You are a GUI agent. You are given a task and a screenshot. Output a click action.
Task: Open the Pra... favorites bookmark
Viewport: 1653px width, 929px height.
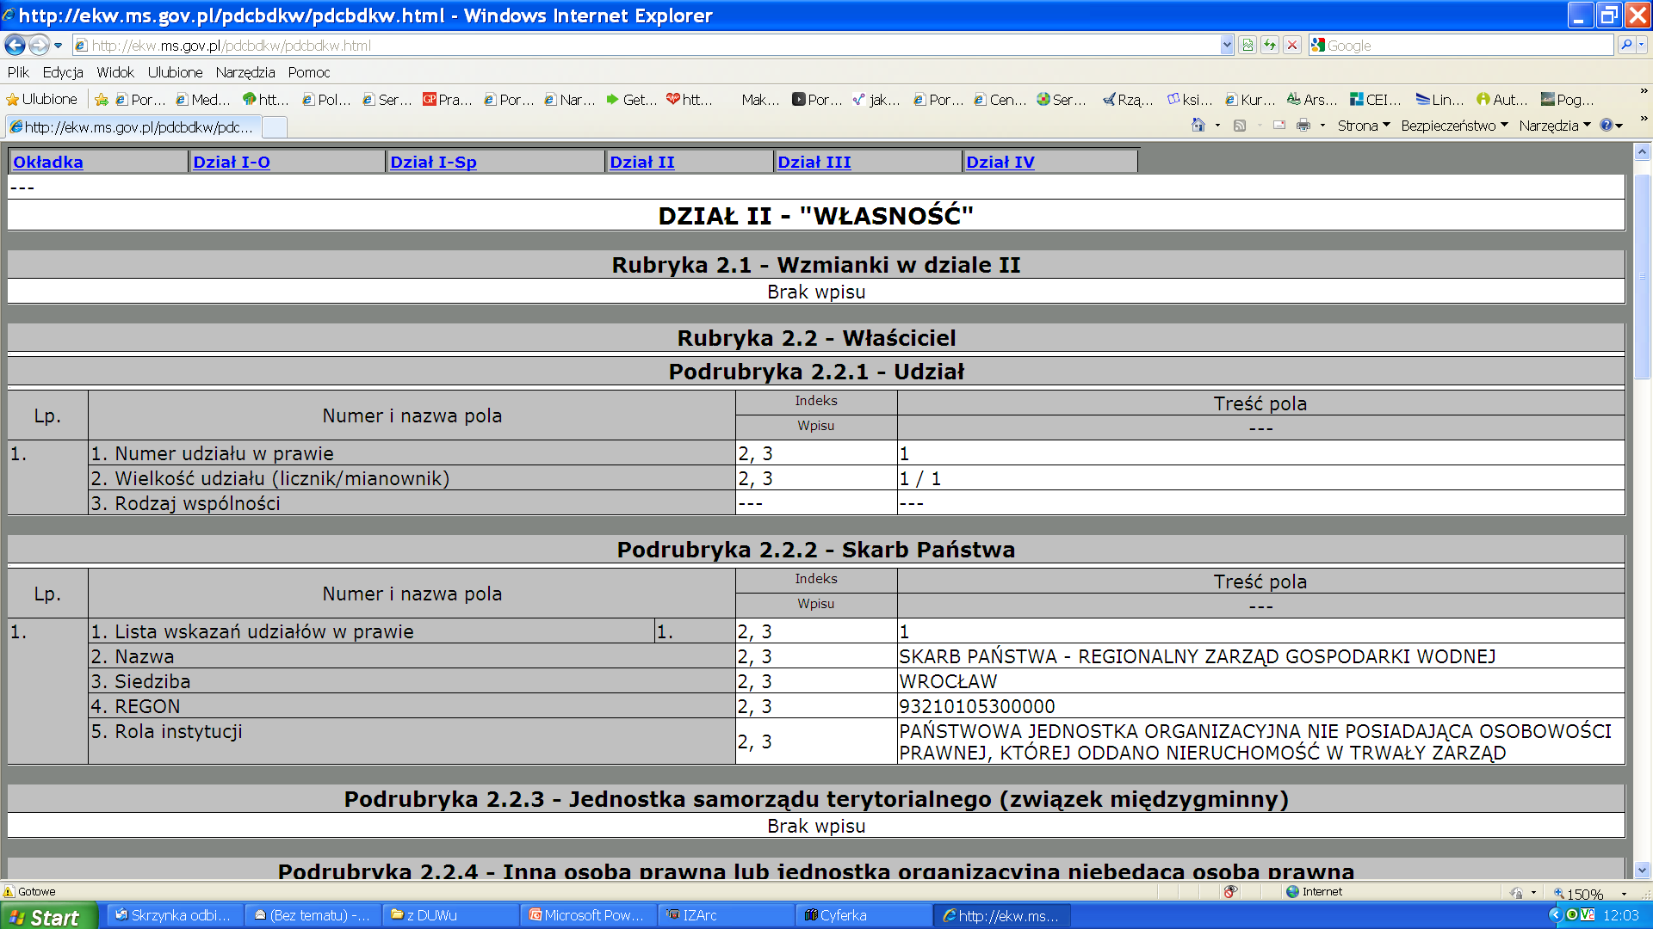(448, 100)
